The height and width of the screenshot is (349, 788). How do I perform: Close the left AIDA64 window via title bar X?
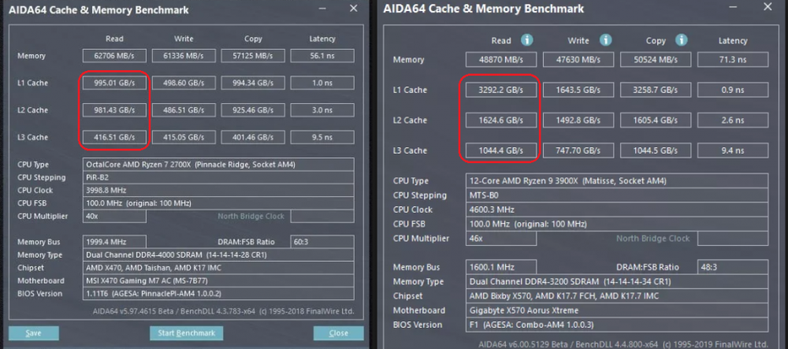[x=354, y=8]
